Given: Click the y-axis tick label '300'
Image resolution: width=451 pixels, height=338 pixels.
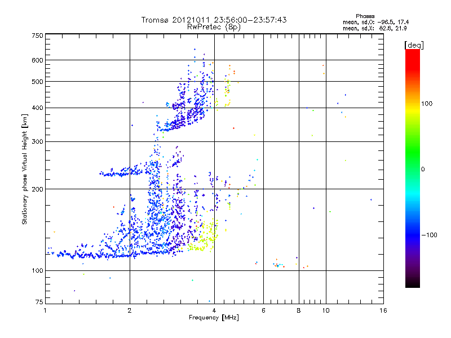Looking at the screenshot, I should tap(38, 142).
